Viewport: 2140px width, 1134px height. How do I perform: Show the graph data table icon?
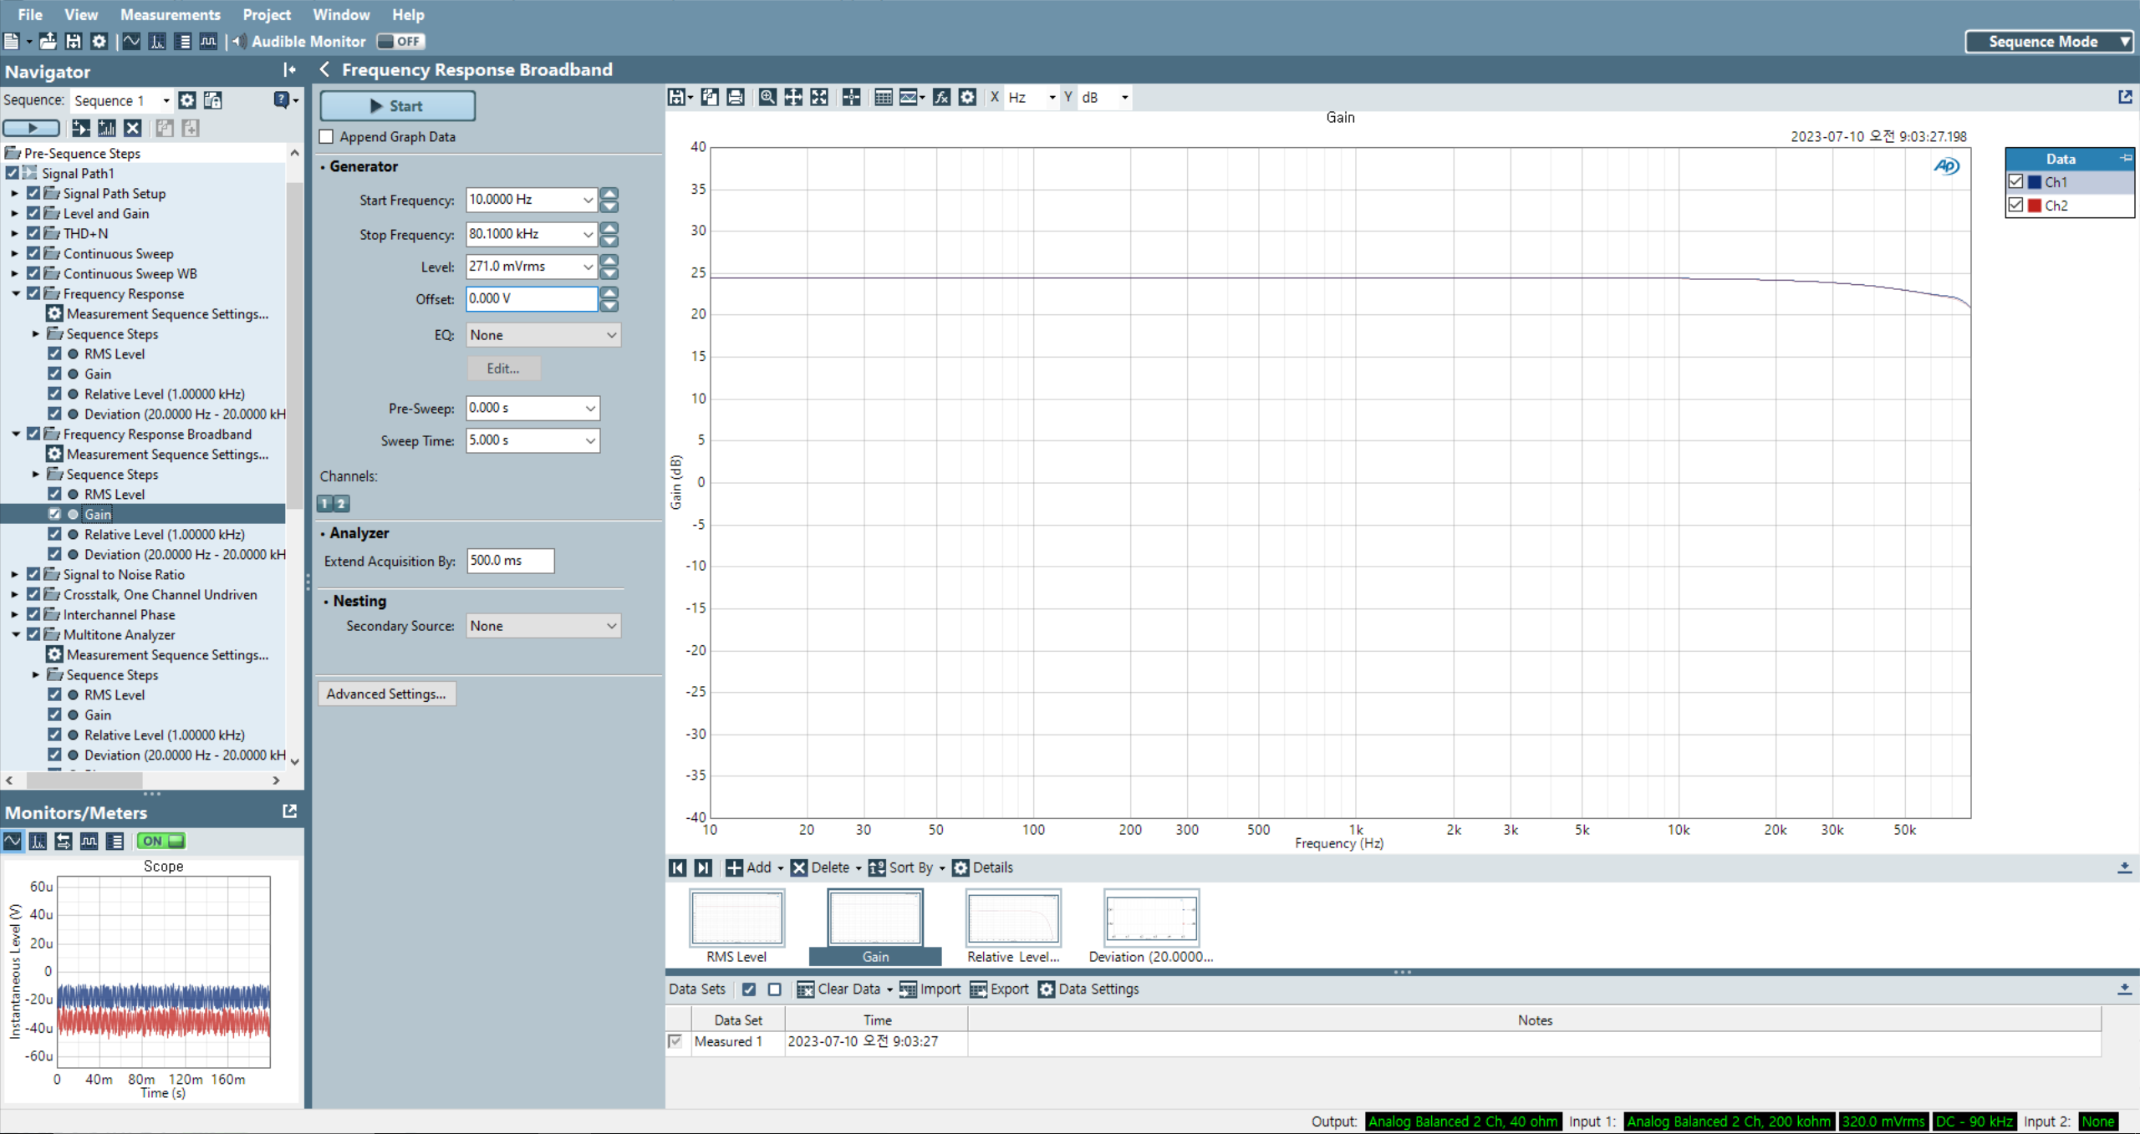point(883,97)
